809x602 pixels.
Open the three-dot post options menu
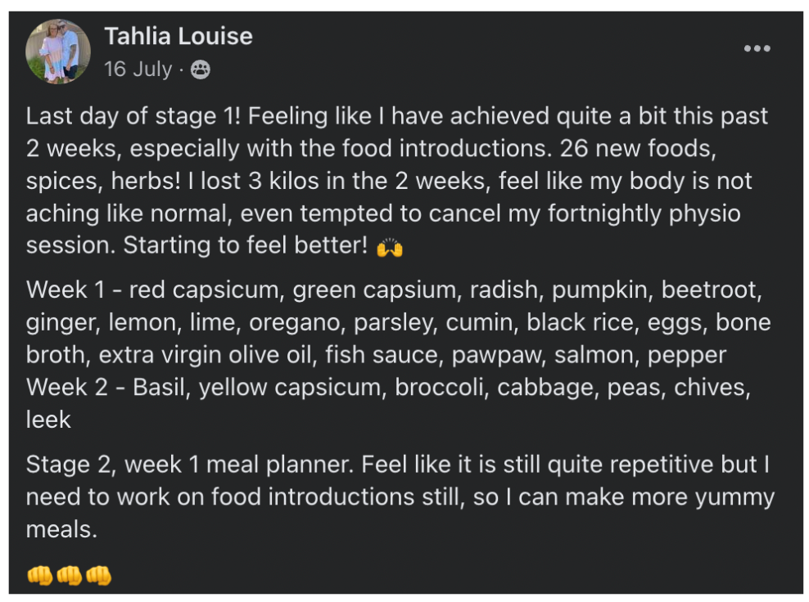[757, 49]
